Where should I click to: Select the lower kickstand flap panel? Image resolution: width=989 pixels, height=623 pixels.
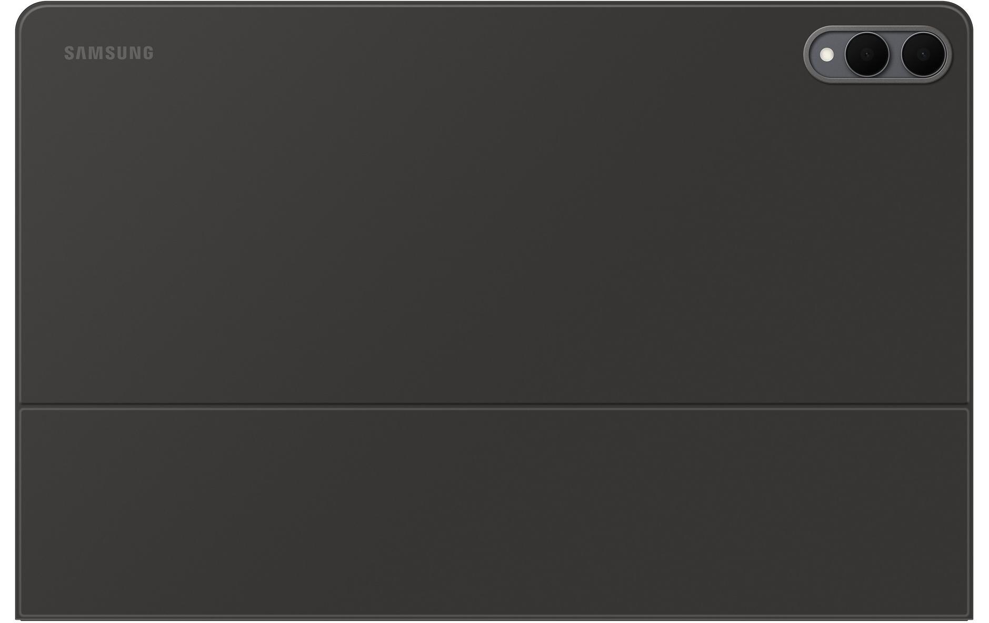pos(494,512)
